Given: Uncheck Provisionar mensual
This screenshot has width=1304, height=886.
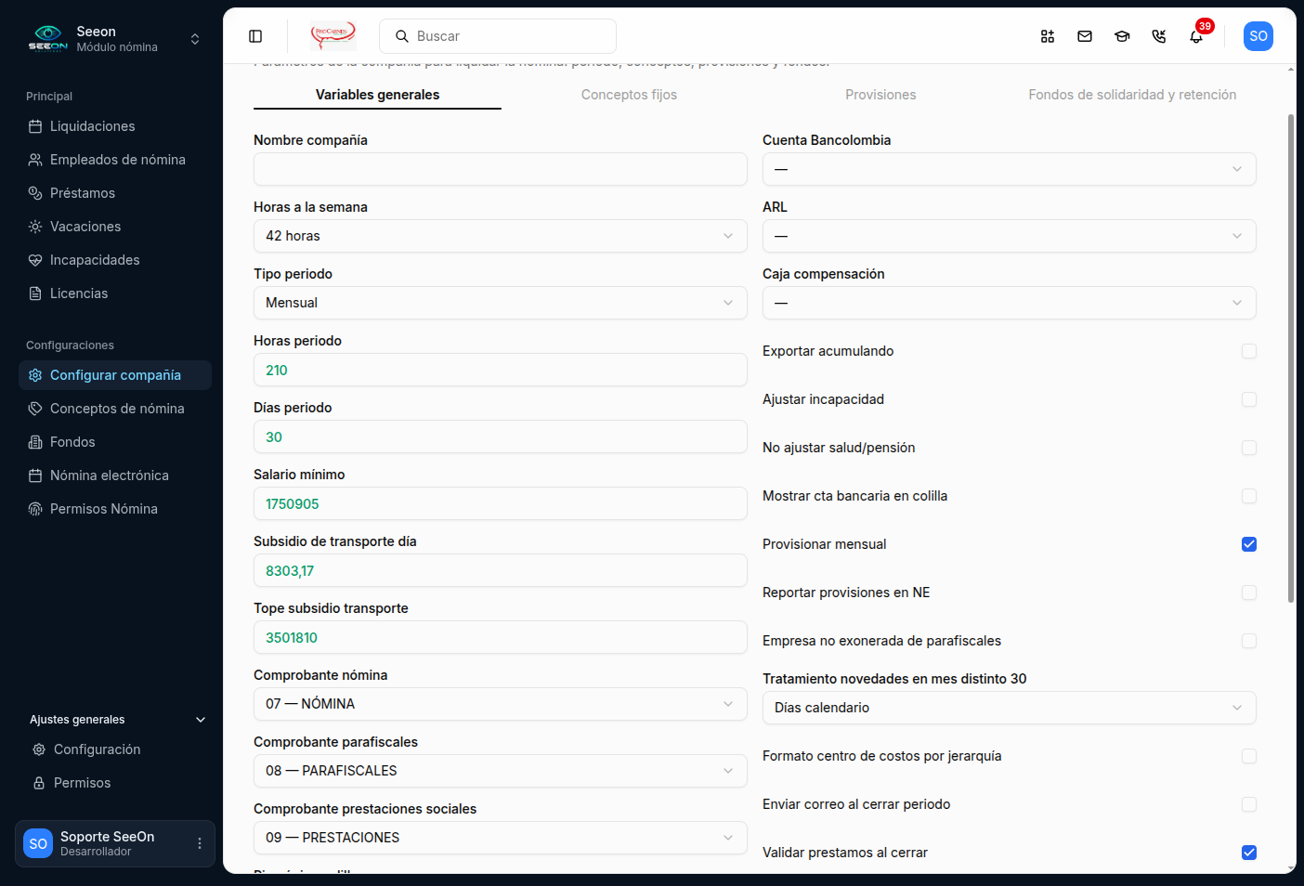Looking at the screenshot, I should 1249,544.
